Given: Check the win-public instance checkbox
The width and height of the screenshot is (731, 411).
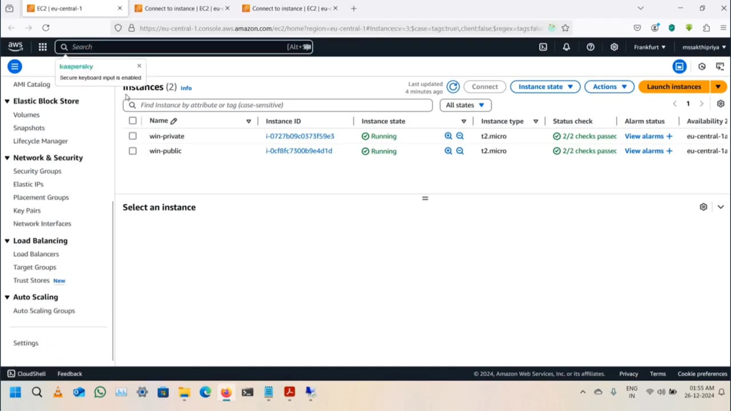Looking at the screenshot, I should [x=132, y=151].
